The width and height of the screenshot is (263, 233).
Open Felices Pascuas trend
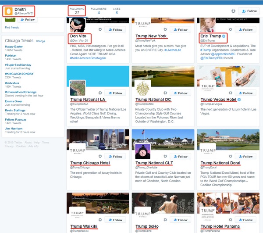tap(16, 119)
